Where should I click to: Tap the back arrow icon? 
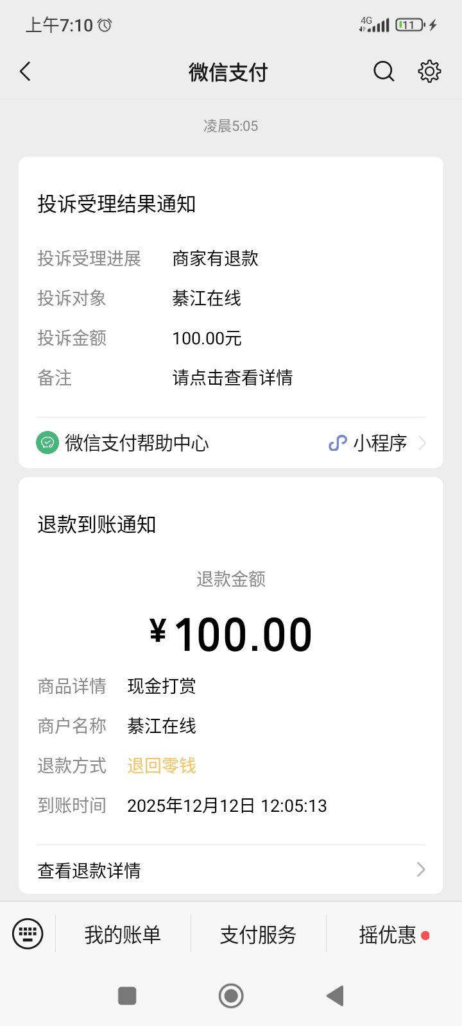[26, 71]
